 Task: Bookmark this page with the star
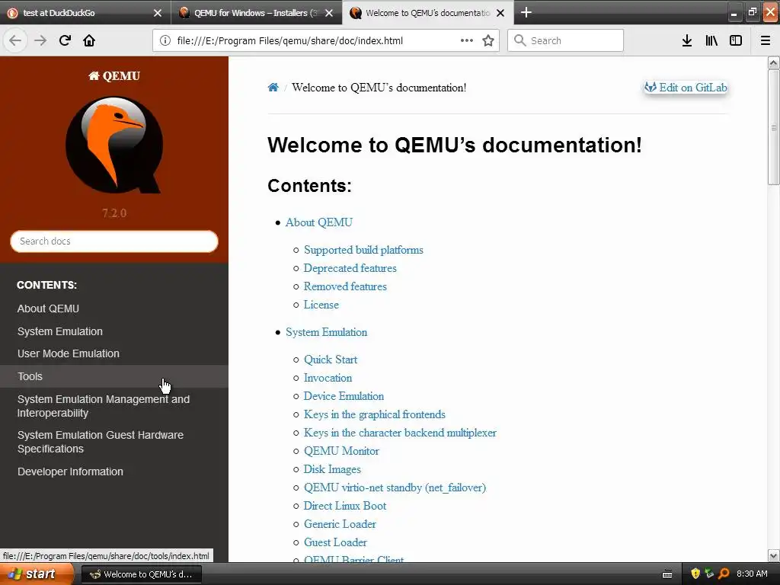488,41
